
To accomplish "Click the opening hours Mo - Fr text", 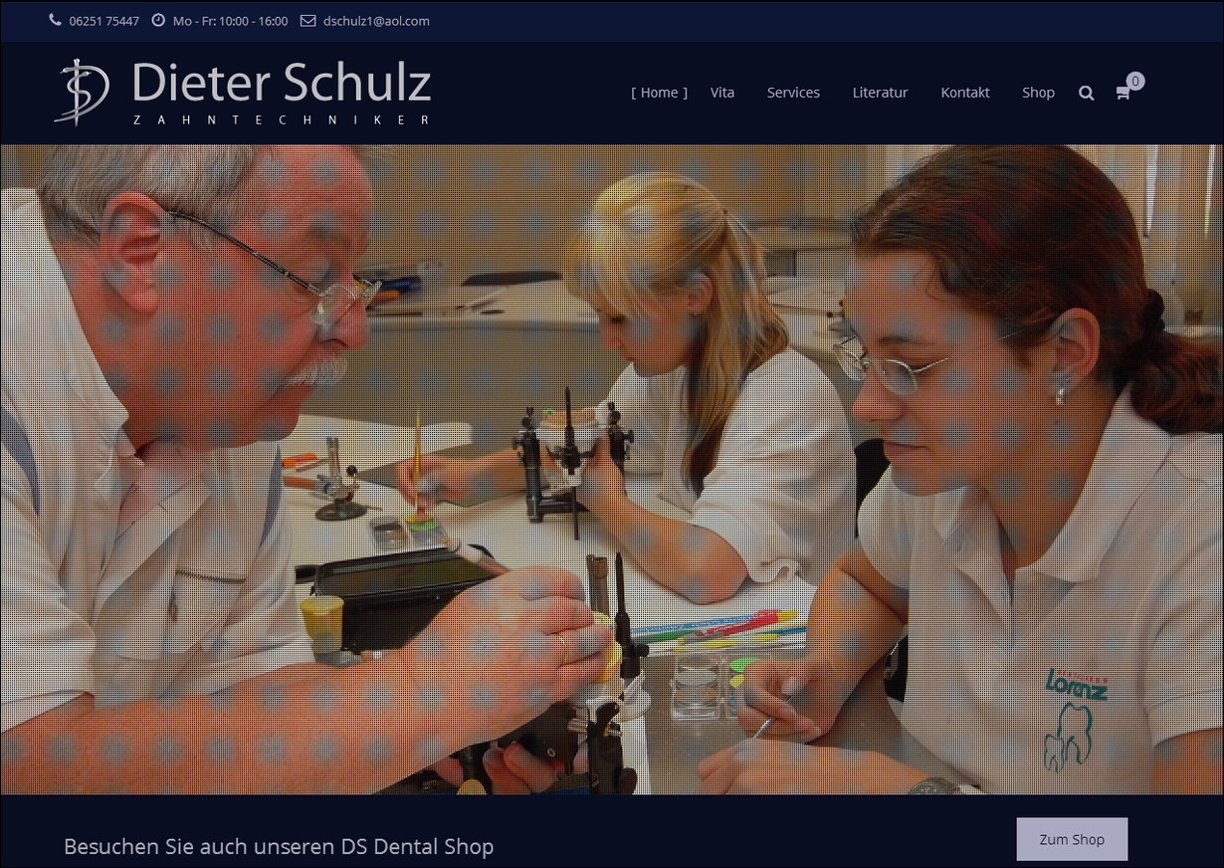I will click(x=230, y=21).
